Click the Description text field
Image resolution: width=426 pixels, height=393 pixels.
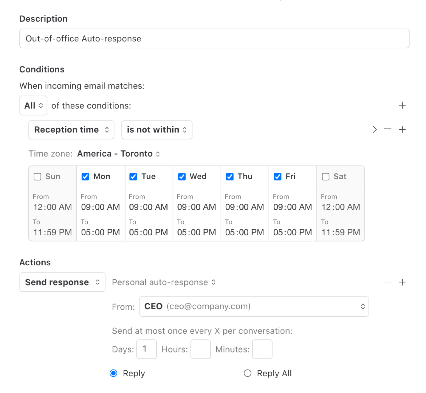click(214, 38)
